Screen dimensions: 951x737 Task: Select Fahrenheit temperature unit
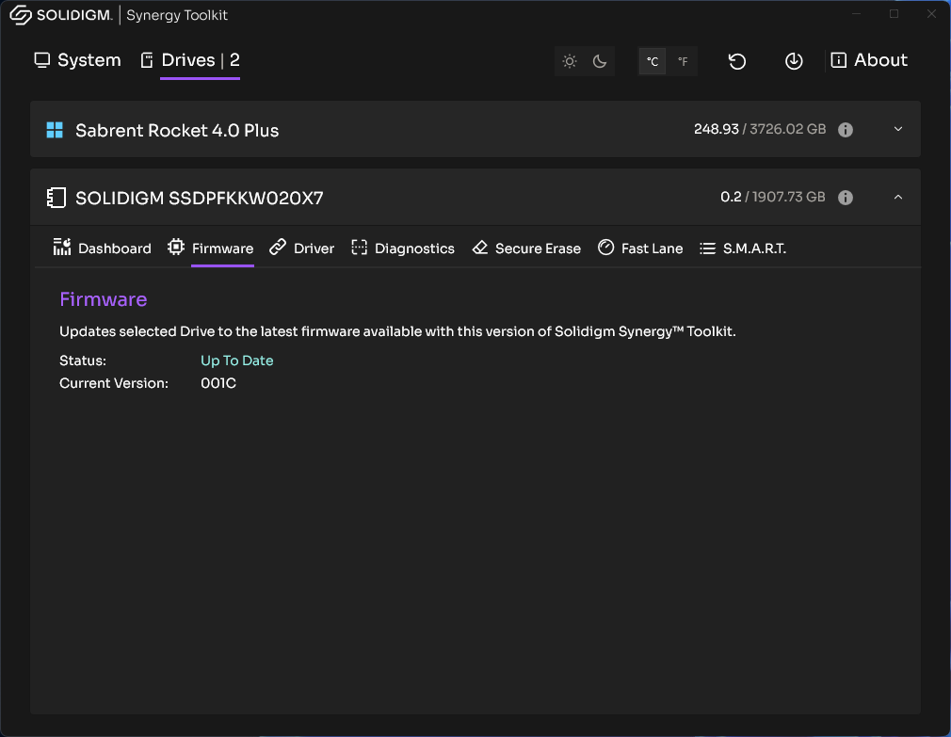[x=683, y=61]
